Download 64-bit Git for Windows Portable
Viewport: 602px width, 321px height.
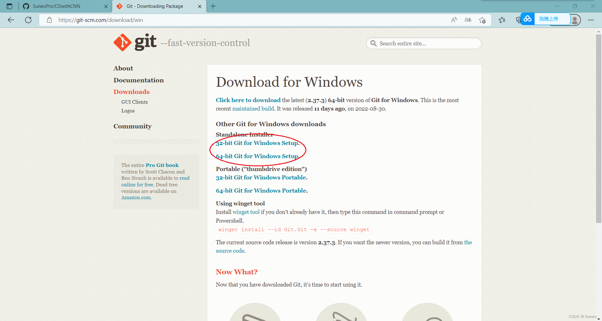(261, 191)
